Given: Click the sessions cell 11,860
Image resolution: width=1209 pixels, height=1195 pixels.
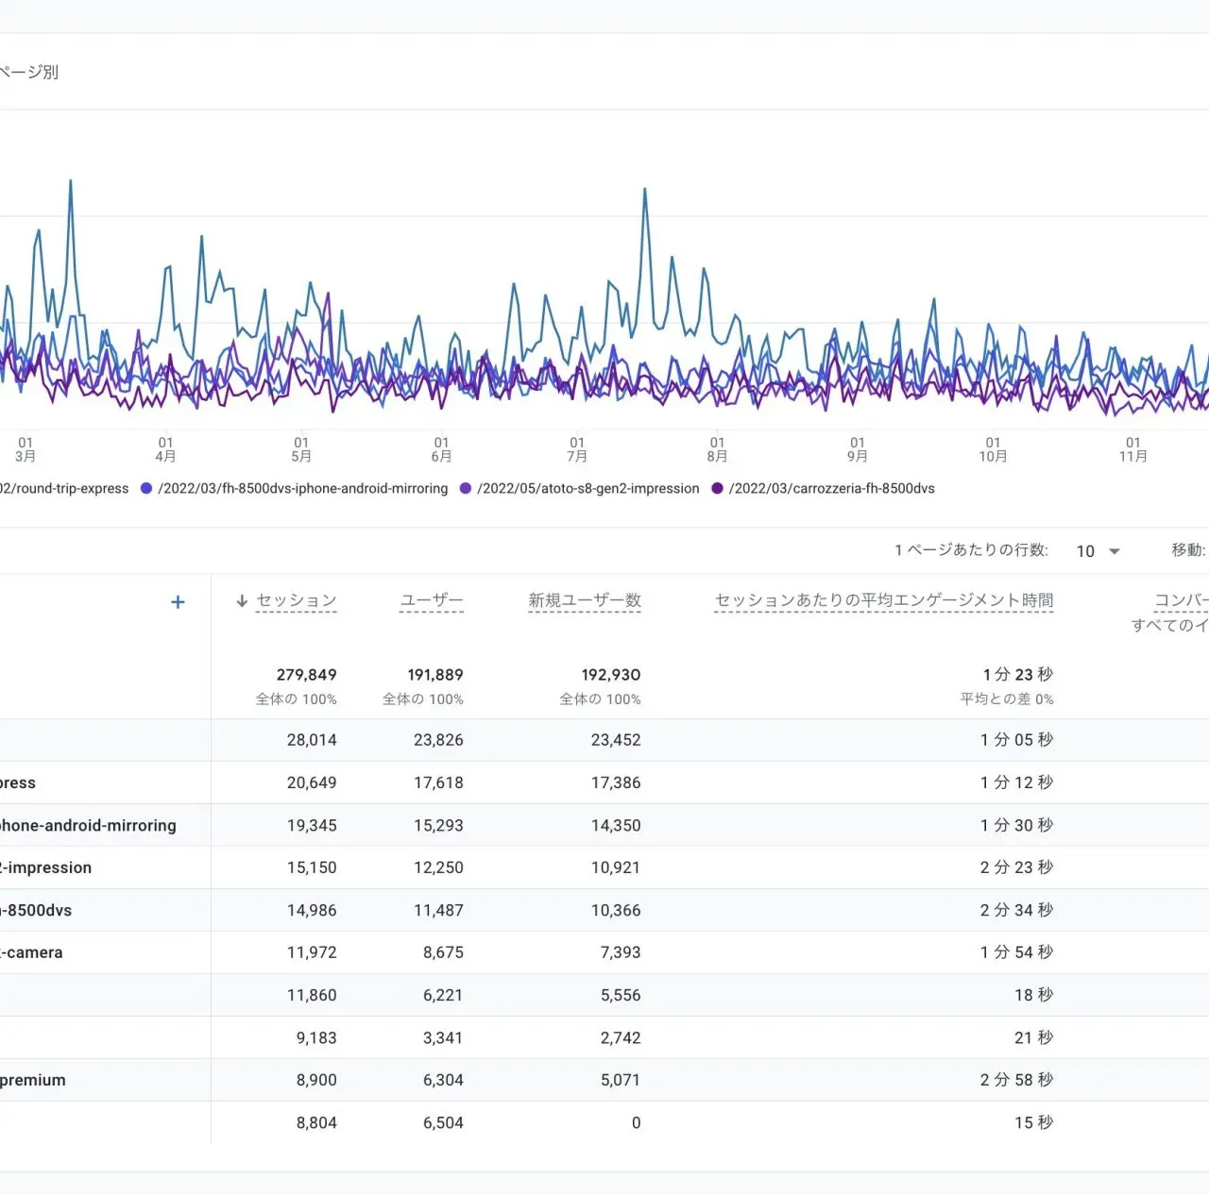Looking at the screenshot, I should coord(312,995).
